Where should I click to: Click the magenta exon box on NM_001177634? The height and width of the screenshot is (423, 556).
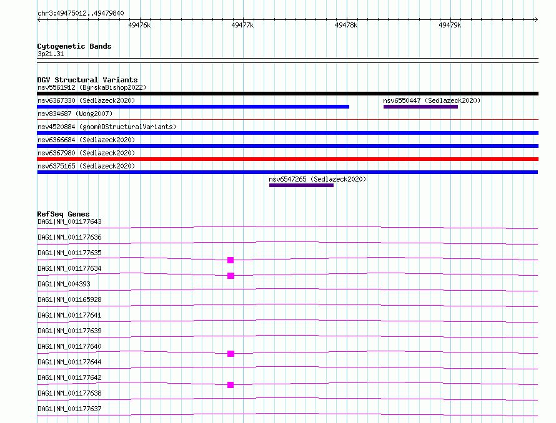pyautogui.click(x=231, y=276)
